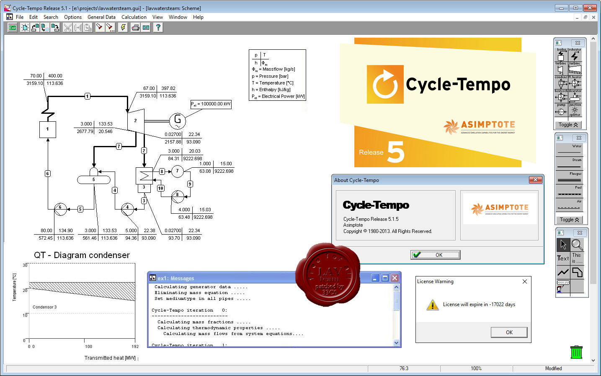Click the question mark help icon

point(158,28)
